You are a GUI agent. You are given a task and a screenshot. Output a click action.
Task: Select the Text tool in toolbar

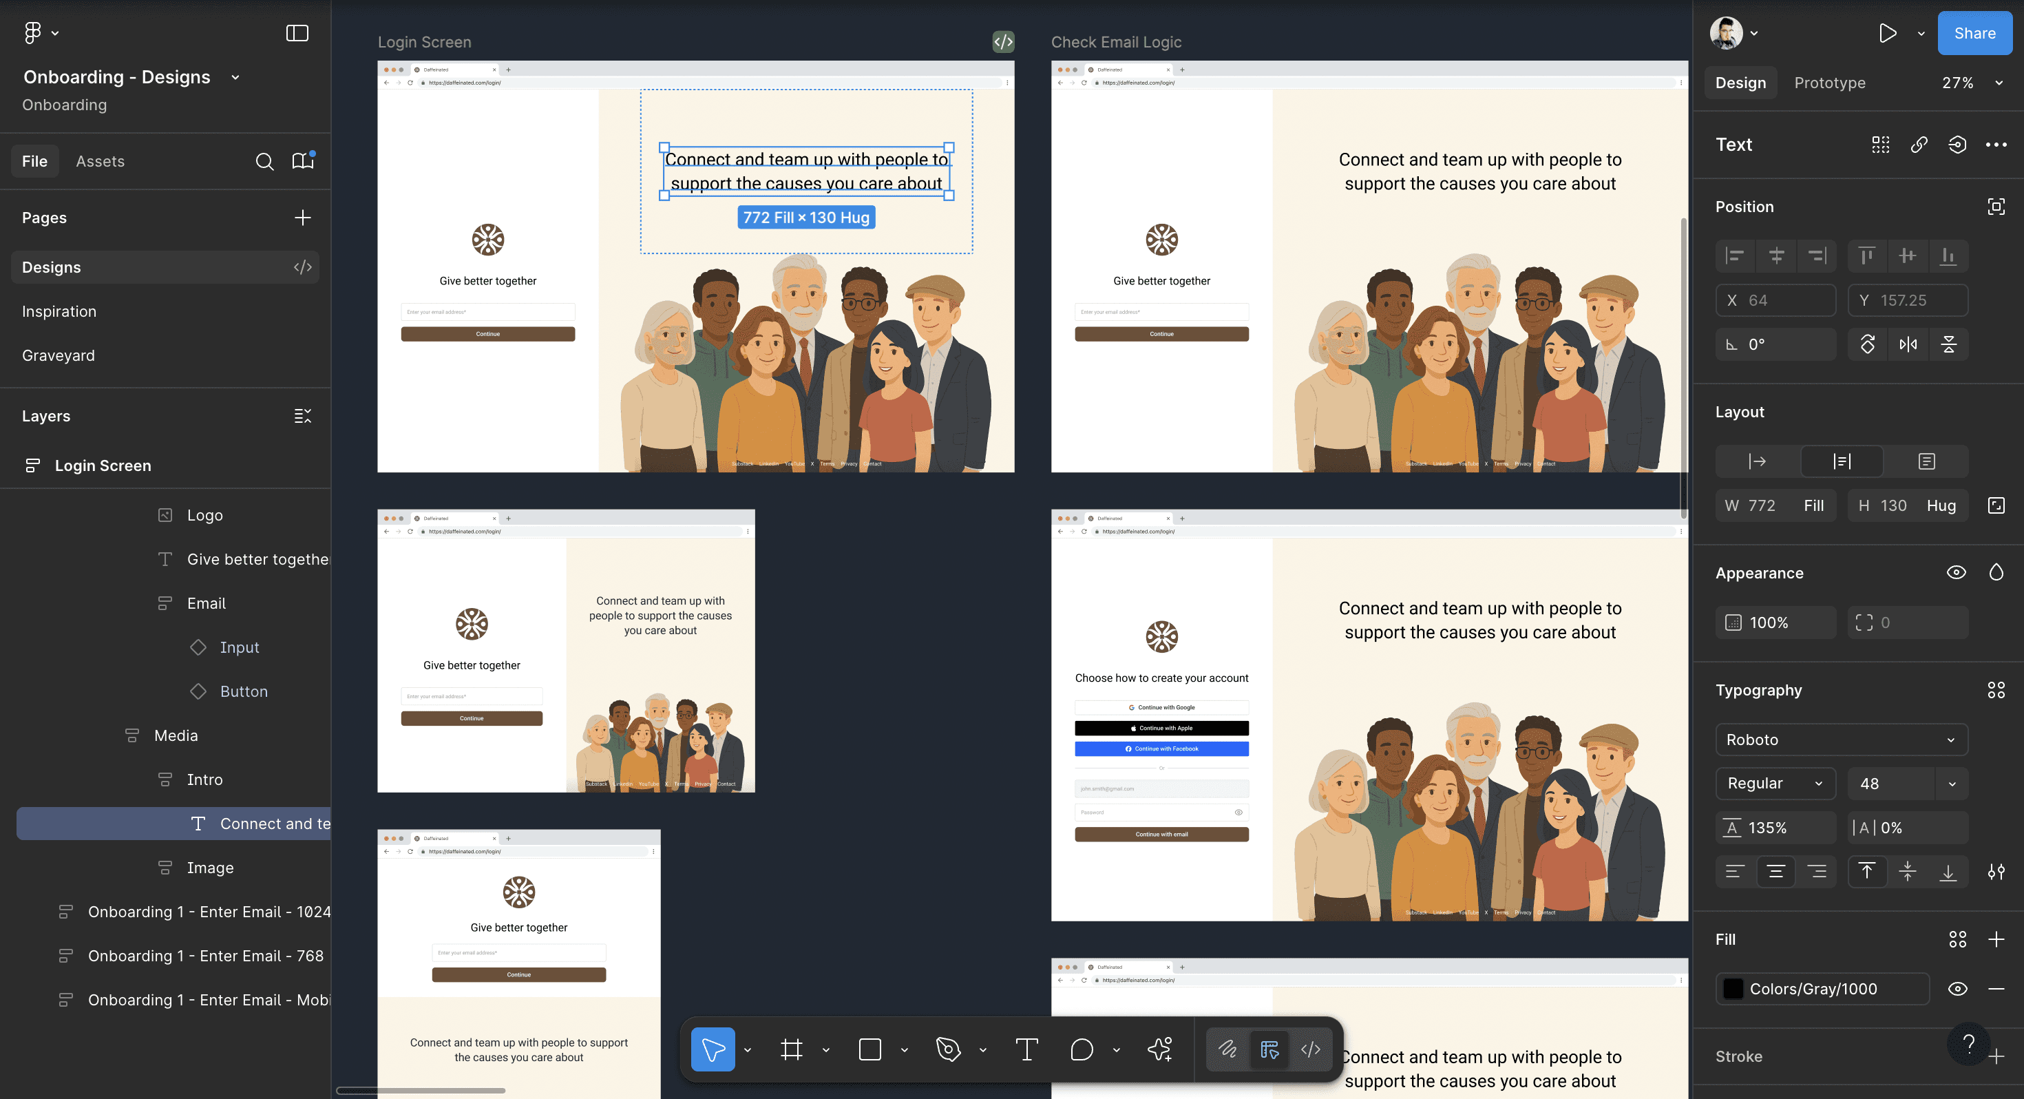(x=1026, y=1049)
